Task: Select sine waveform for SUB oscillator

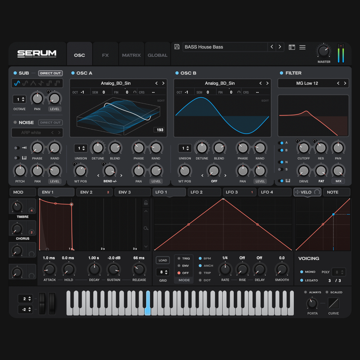Action: pyautogui.click(x=17, y=83)
